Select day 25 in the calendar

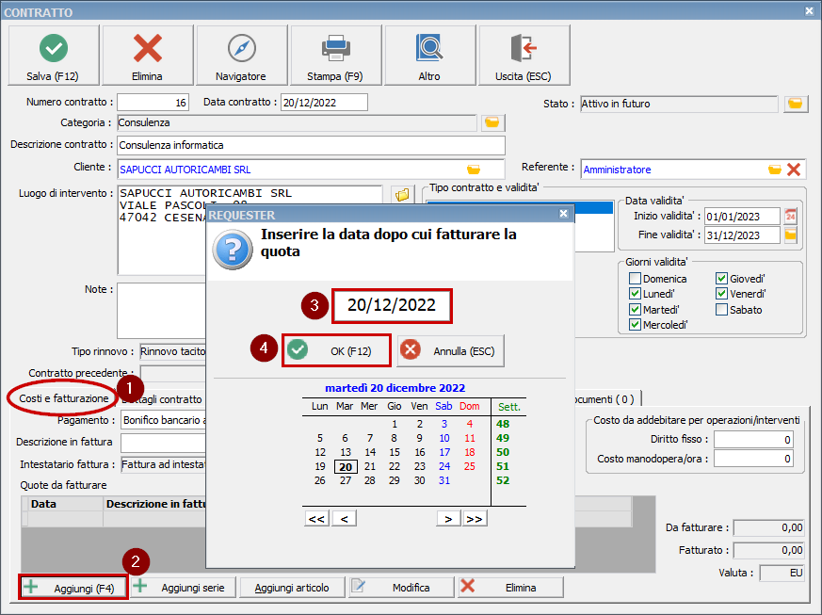(x=470, y=466)
